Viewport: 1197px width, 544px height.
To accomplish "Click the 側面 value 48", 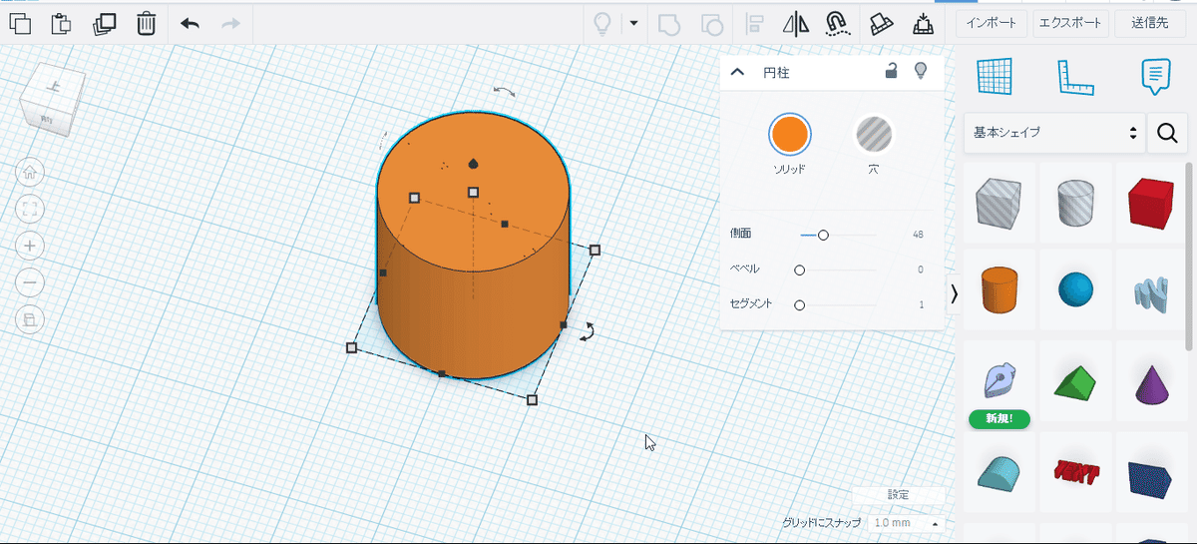I will (x=917, y=235).
